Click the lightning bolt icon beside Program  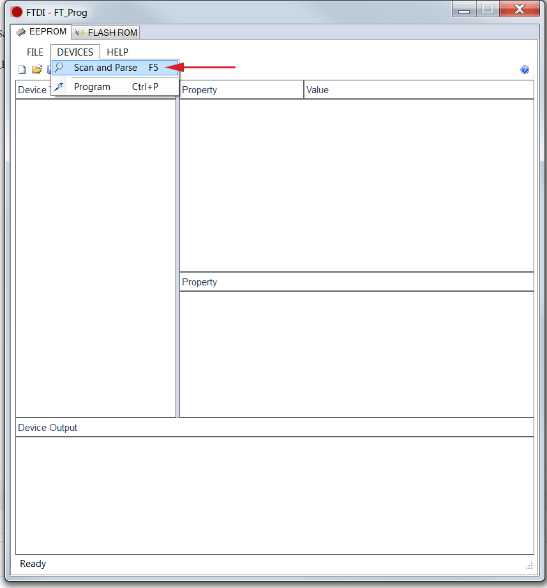click(59, 86)
